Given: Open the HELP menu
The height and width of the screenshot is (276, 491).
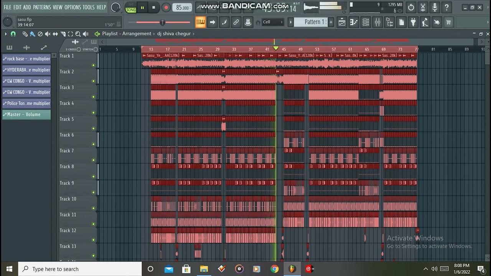Looking at the screenshot, I should (x=101, y=7).
